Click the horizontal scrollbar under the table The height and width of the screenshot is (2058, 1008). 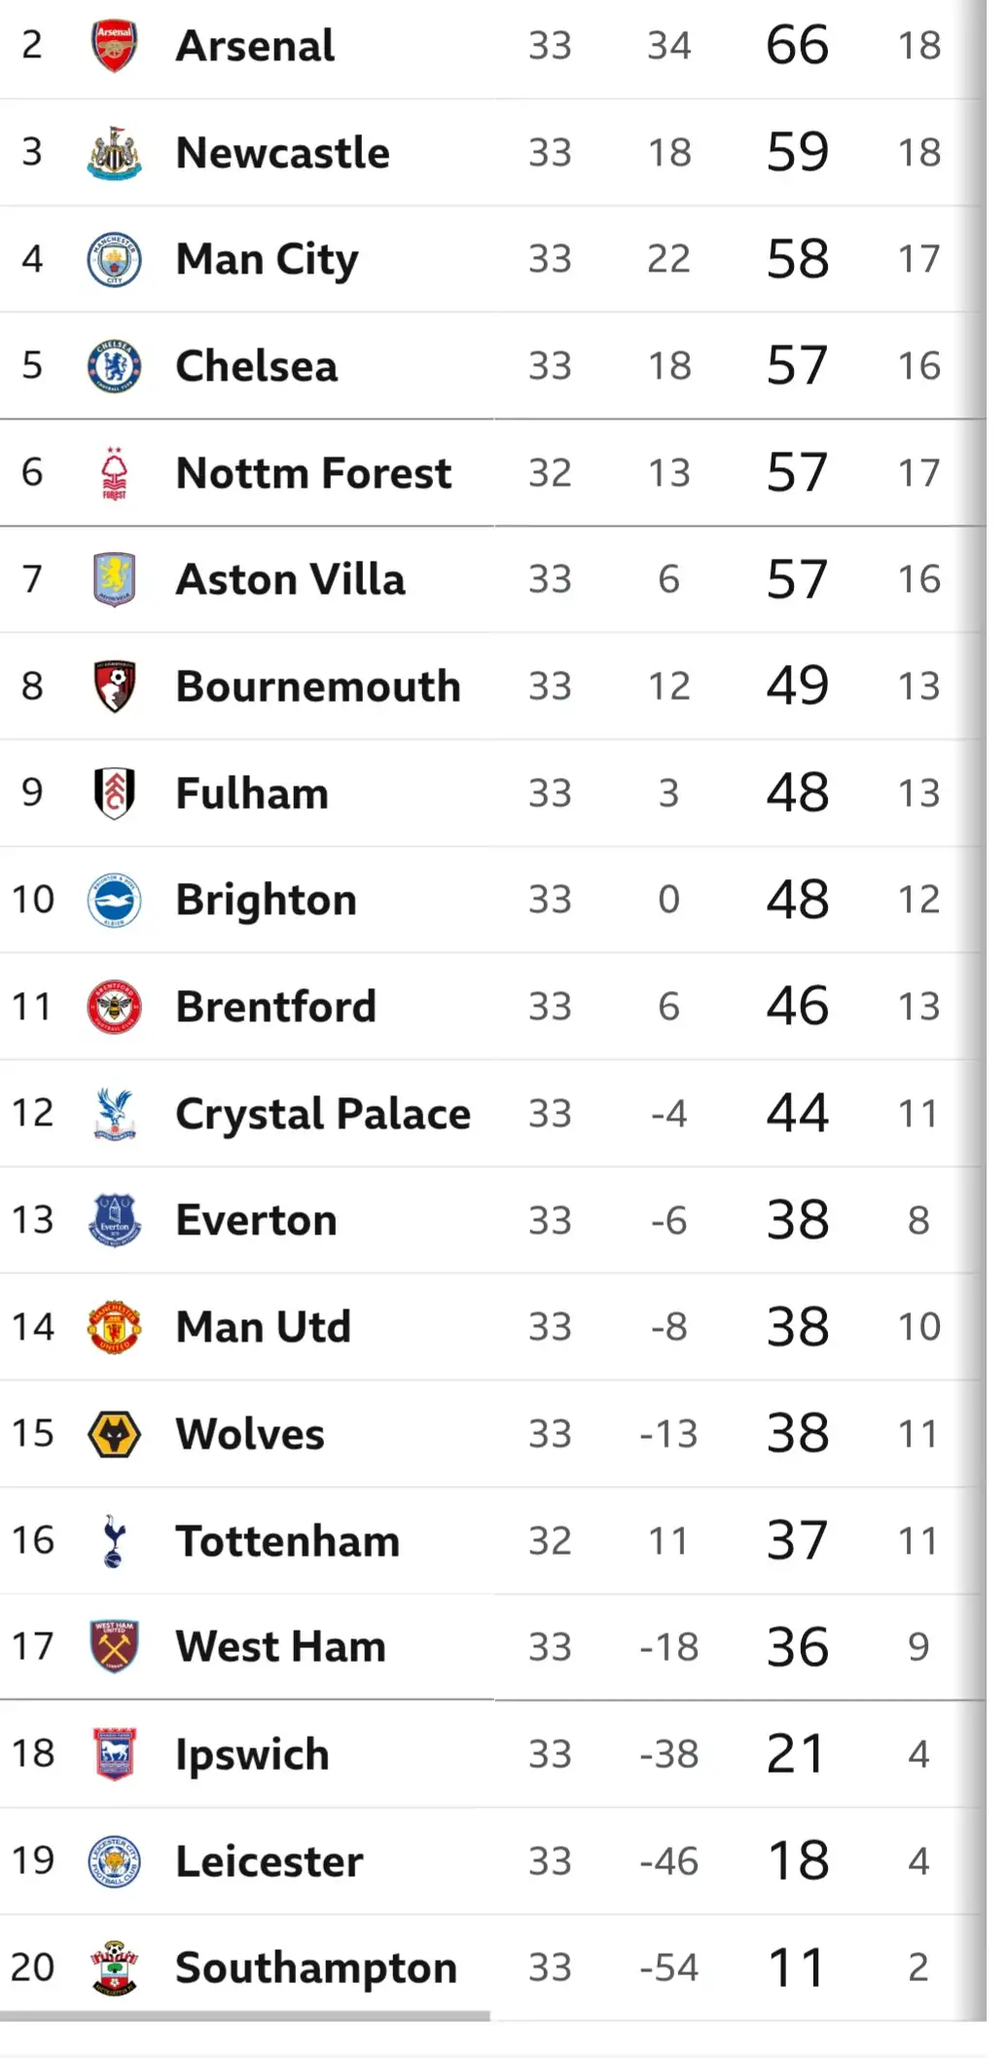[x=244, y=2016]
